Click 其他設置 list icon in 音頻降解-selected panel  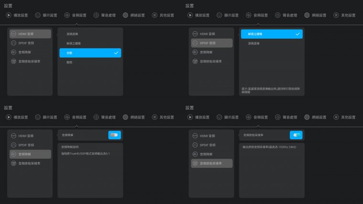pyautogui.click(x=154, y=117)
